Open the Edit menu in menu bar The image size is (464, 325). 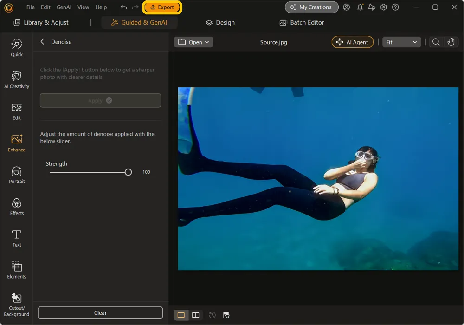tap(45, 7)
